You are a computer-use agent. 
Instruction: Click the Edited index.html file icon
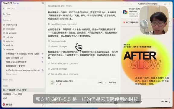point(52,82)
